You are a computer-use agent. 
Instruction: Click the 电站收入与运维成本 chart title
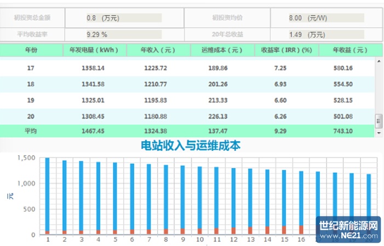(191, 145)
